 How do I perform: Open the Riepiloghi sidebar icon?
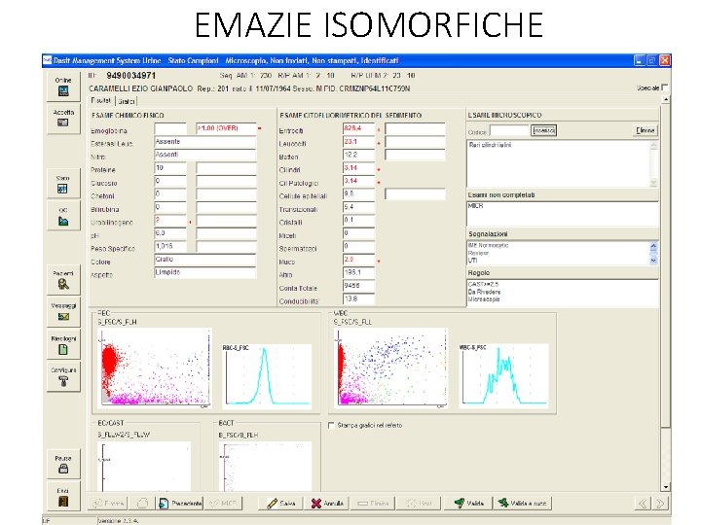coord(63,345)
